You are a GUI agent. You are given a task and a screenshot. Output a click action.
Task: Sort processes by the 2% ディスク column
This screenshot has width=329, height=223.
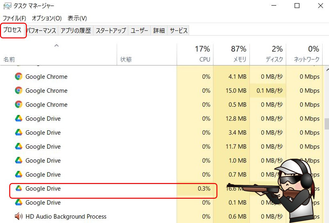tap(268, 54)
